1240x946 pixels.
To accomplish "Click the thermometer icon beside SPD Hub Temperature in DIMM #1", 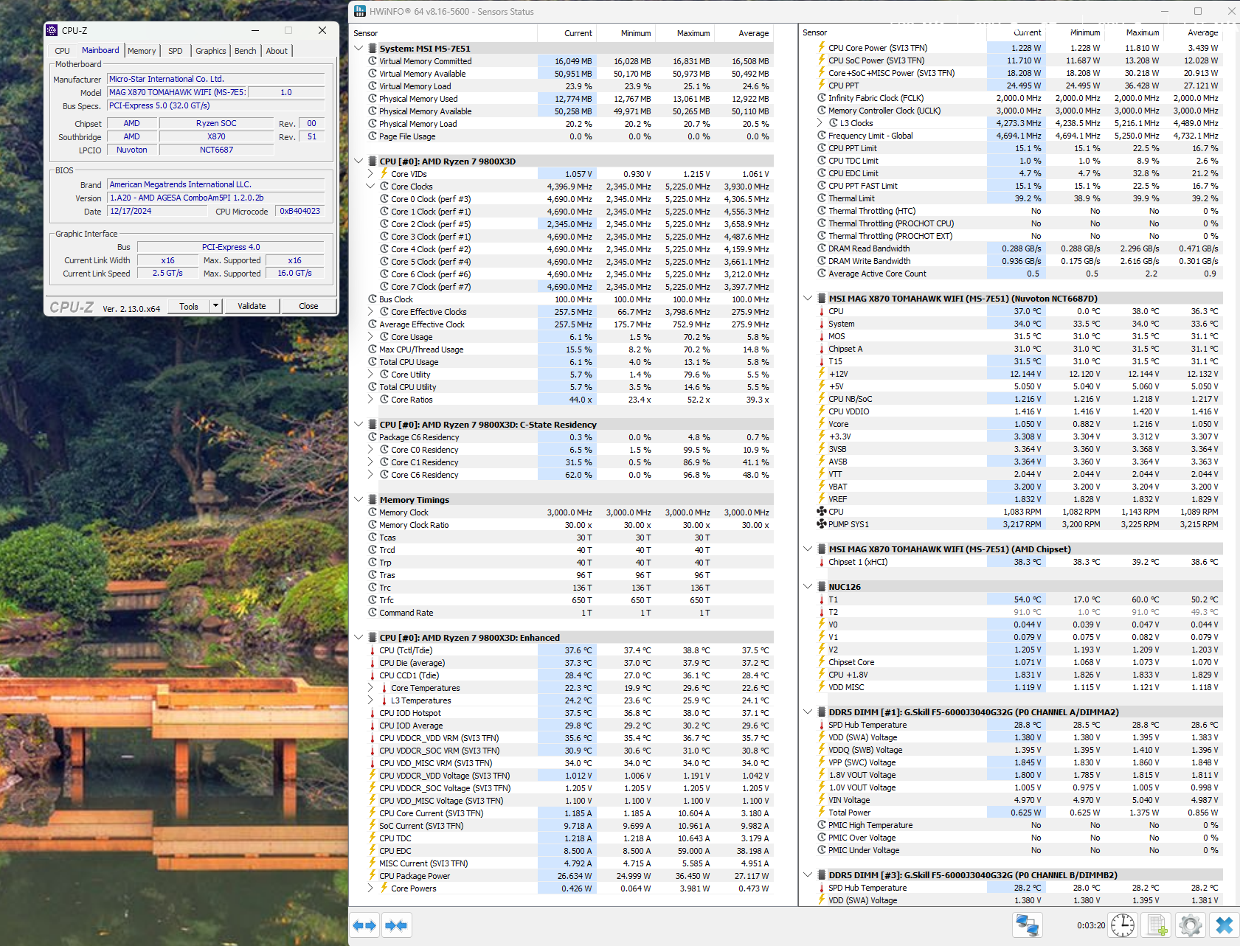I will coord(822,725).
